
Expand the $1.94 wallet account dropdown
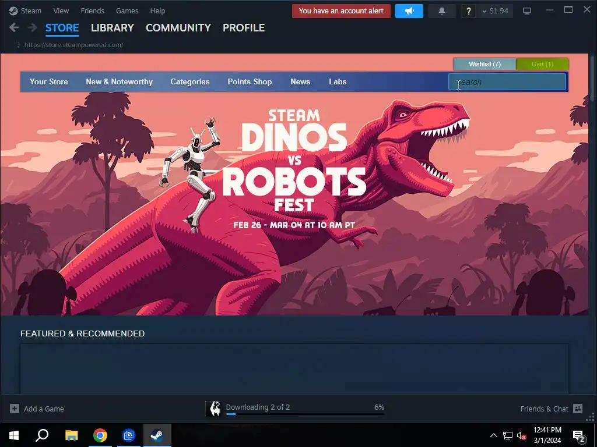tap(495, 11)
